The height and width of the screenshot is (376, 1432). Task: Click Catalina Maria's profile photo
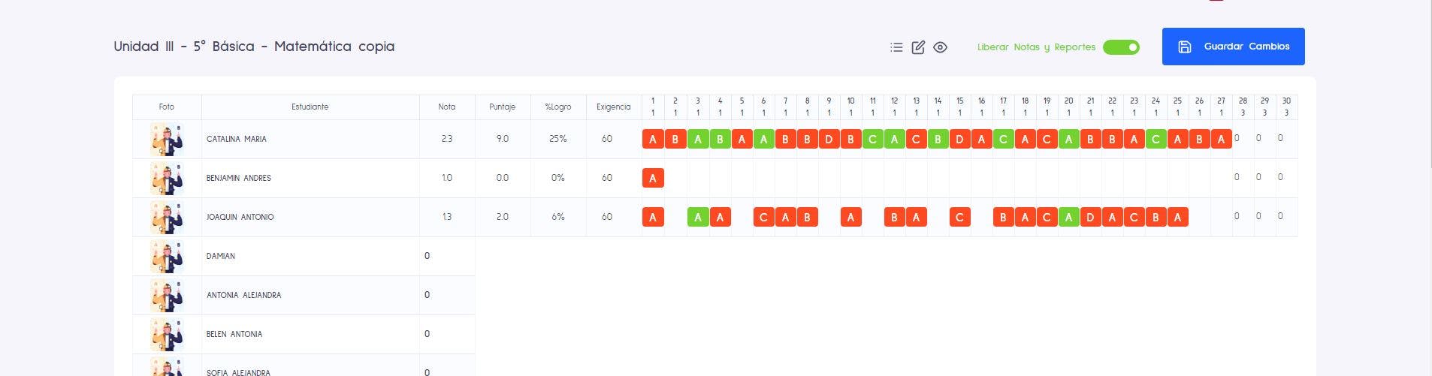(167, 140)
